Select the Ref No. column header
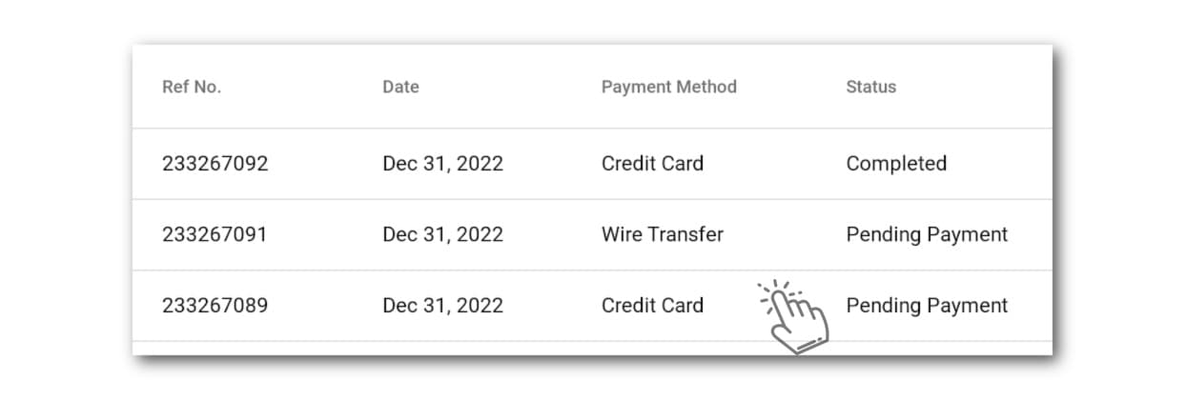1186x400 pixels. click(192, 87)
